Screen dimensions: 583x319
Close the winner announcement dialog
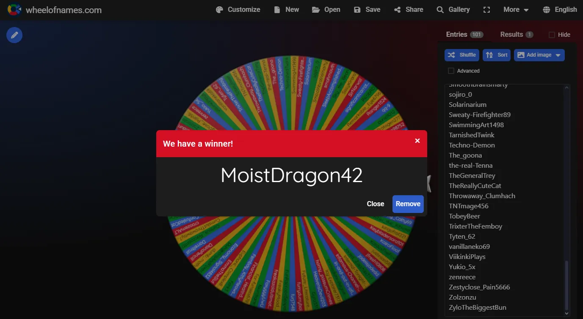[x=375, y=204]
